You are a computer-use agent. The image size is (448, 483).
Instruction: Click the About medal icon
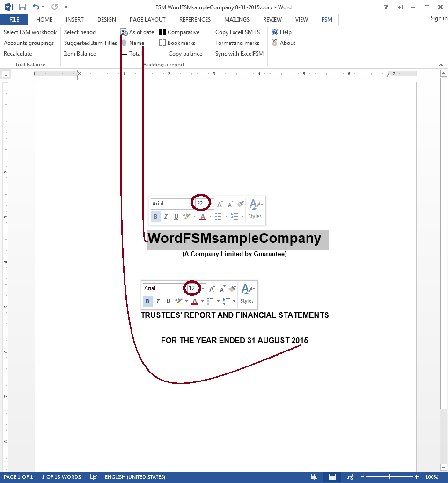click(275, 43)
